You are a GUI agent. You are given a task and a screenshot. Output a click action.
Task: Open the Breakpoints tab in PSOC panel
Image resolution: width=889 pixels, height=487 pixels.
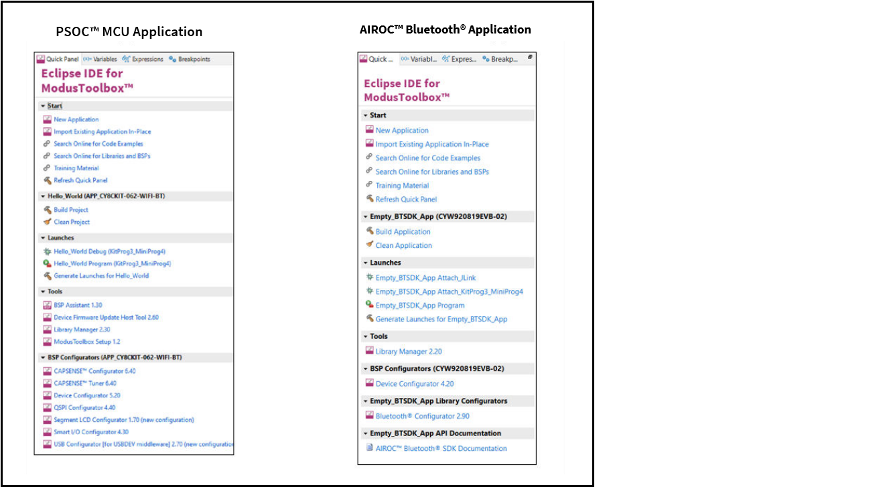point(190,59)
